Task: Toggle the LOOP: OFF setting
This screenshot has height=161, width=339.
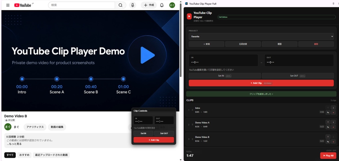Action: tap(331, 150)
